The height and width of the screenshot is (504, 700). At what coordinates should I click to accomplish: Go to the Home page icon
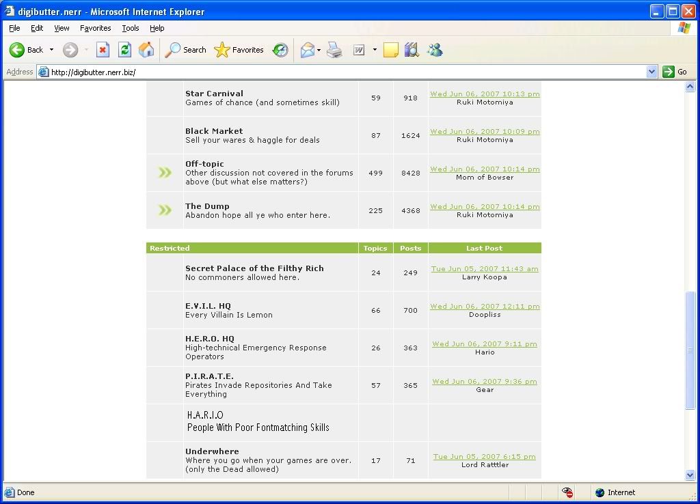146,50
